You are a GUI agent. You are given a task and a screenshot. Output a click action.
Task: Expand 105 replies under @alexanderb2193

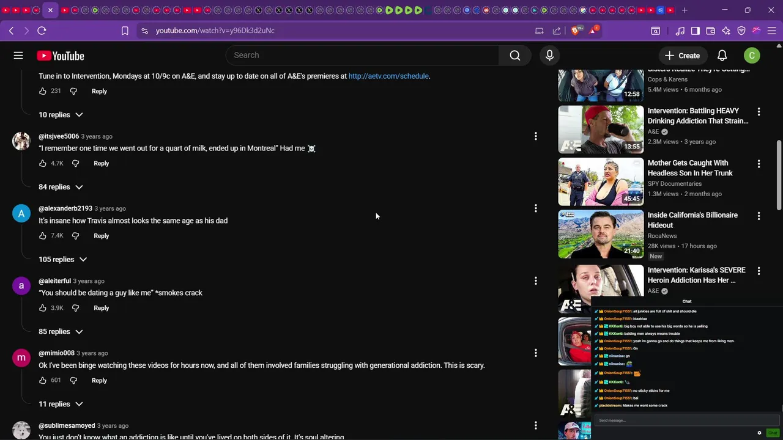62,260
